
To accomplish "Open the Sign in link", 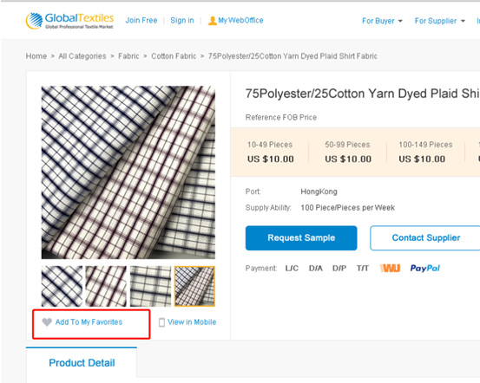I will pos(182,21).
